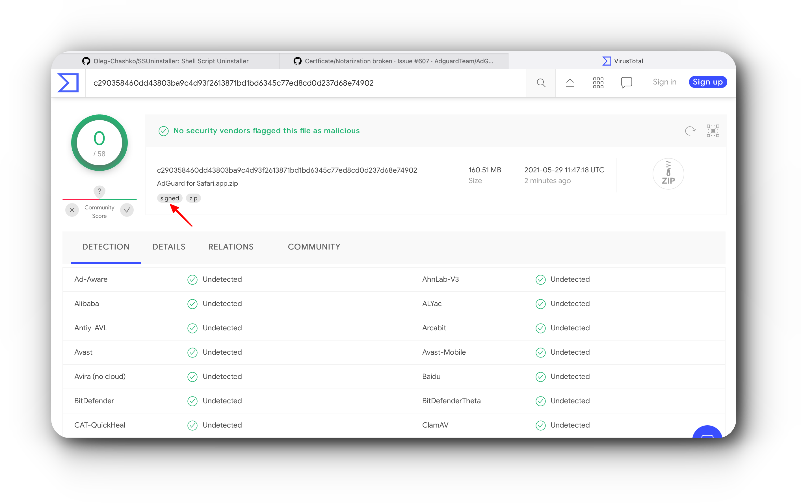Viewport: 801px width, 503px height.
Task: Click the 160.51 MB size value
Action: click(x=485, y=170)
